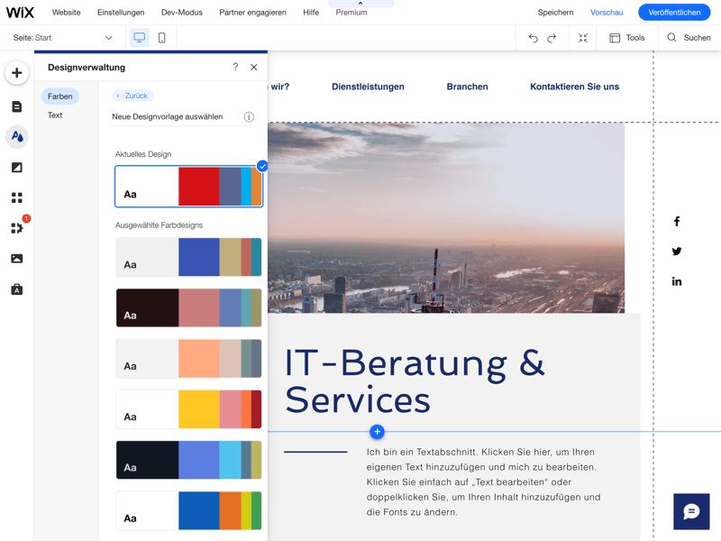Open the Add Elements plus button

[x=17, y=73]
